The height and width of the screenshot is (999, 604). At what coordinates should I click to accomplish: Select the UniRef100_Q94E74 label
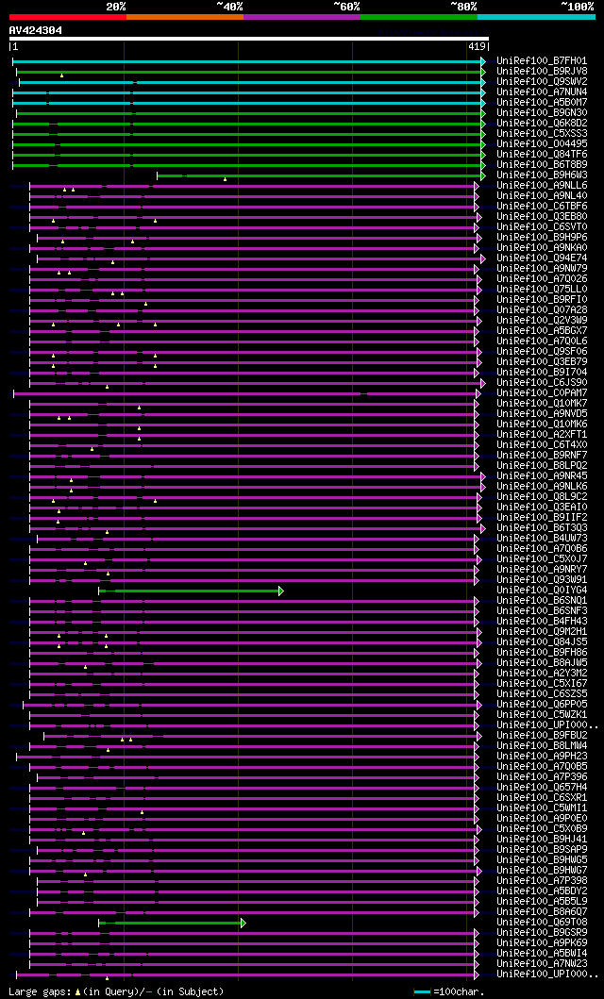(x=543, y=258)
